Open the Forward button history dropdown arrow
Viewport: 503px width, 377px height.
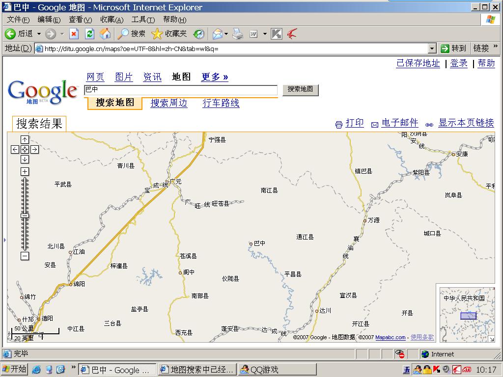(62, 34)
